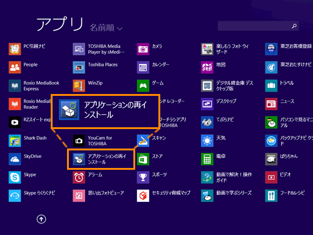
Task: Open the ビデオ video icon
Action: pyautogui.click(x=271, y=177)
